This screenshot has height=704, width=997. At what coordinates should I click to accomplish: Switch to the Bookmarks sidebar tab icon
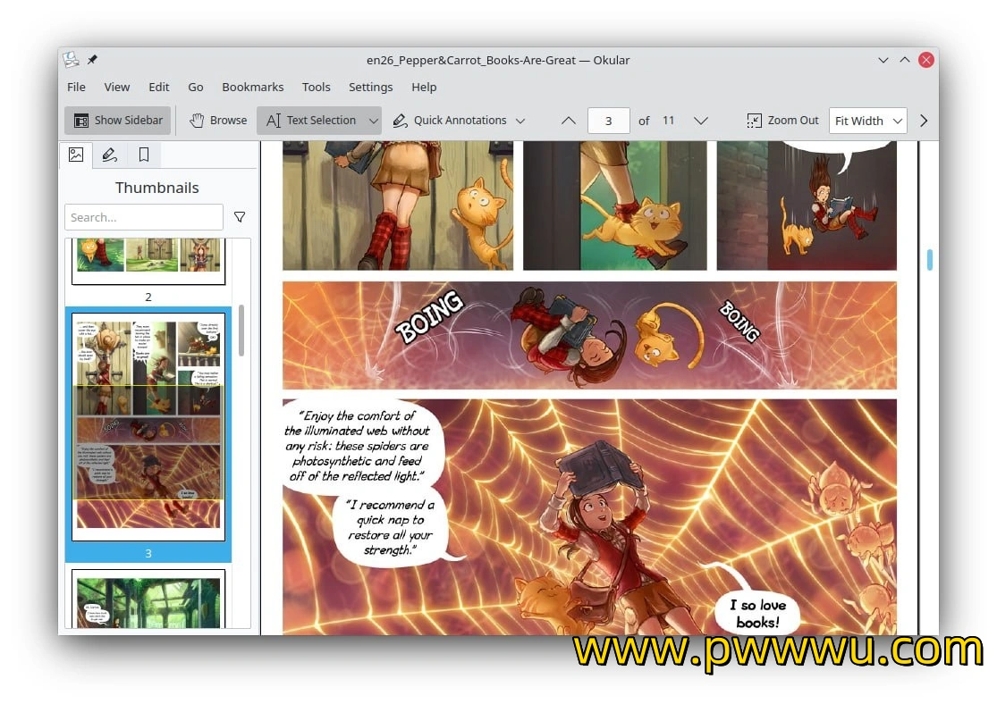(x=144, y=155)
